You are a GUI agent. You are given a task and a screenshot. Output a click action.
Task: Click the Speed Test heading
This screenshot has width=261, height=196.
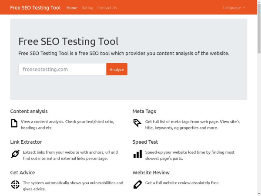[145, 142]
